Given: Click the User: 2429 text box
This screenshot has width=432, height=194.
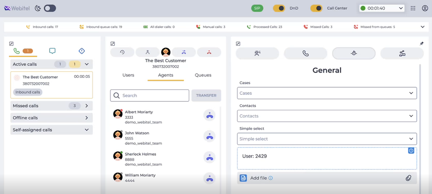Looking at the screenshot, I should 327,158.
